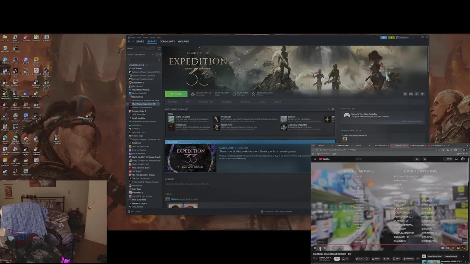Open Wolphie account dropdown top right

(x=403, y=37)
